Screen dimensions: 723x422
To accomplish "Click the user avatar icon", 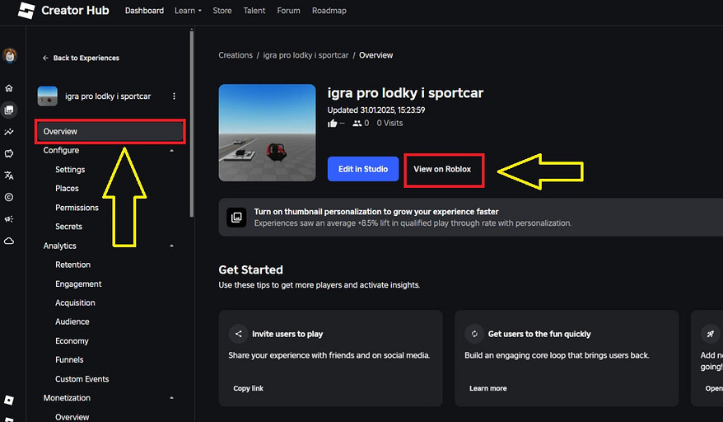I will tap(10, 56).
